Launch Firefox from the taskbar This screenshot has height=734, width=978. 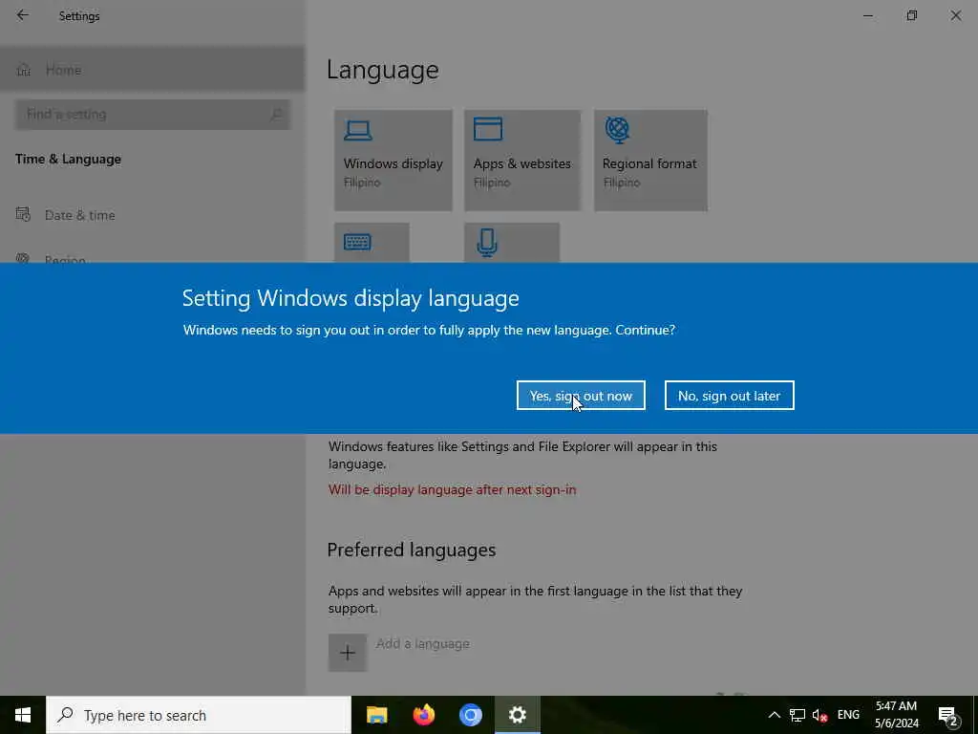pyautogui.click(x=423, y=715)
